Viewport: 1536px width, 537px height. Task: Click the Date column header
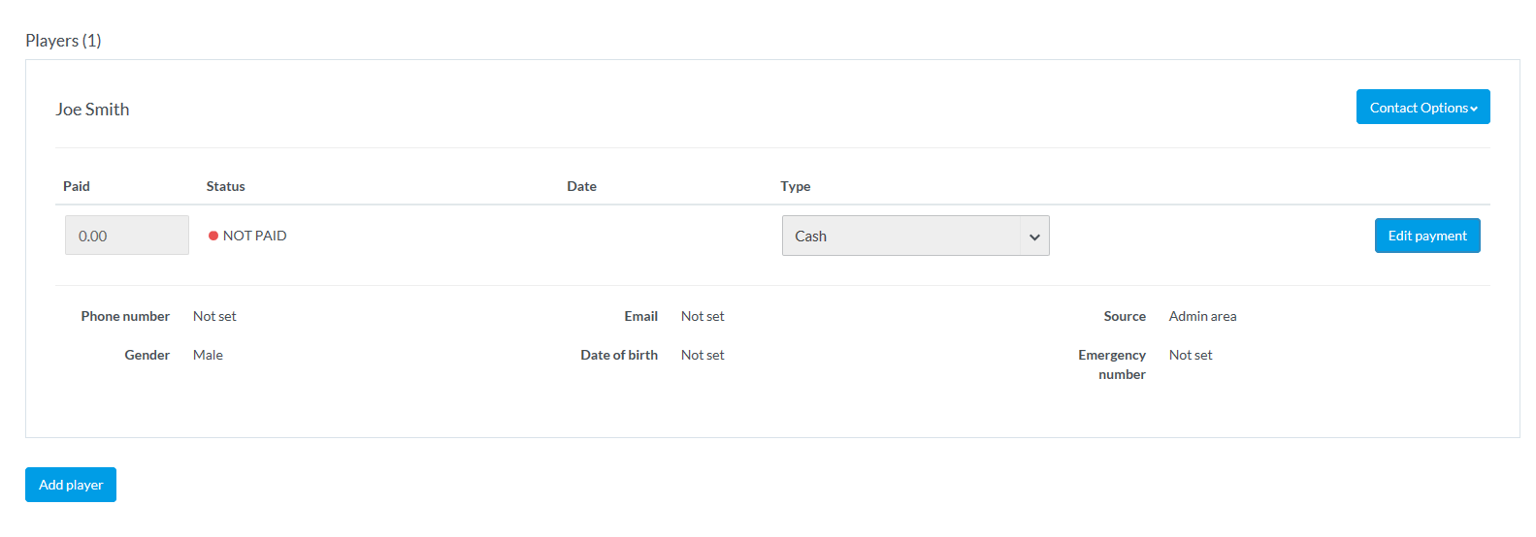581,186
